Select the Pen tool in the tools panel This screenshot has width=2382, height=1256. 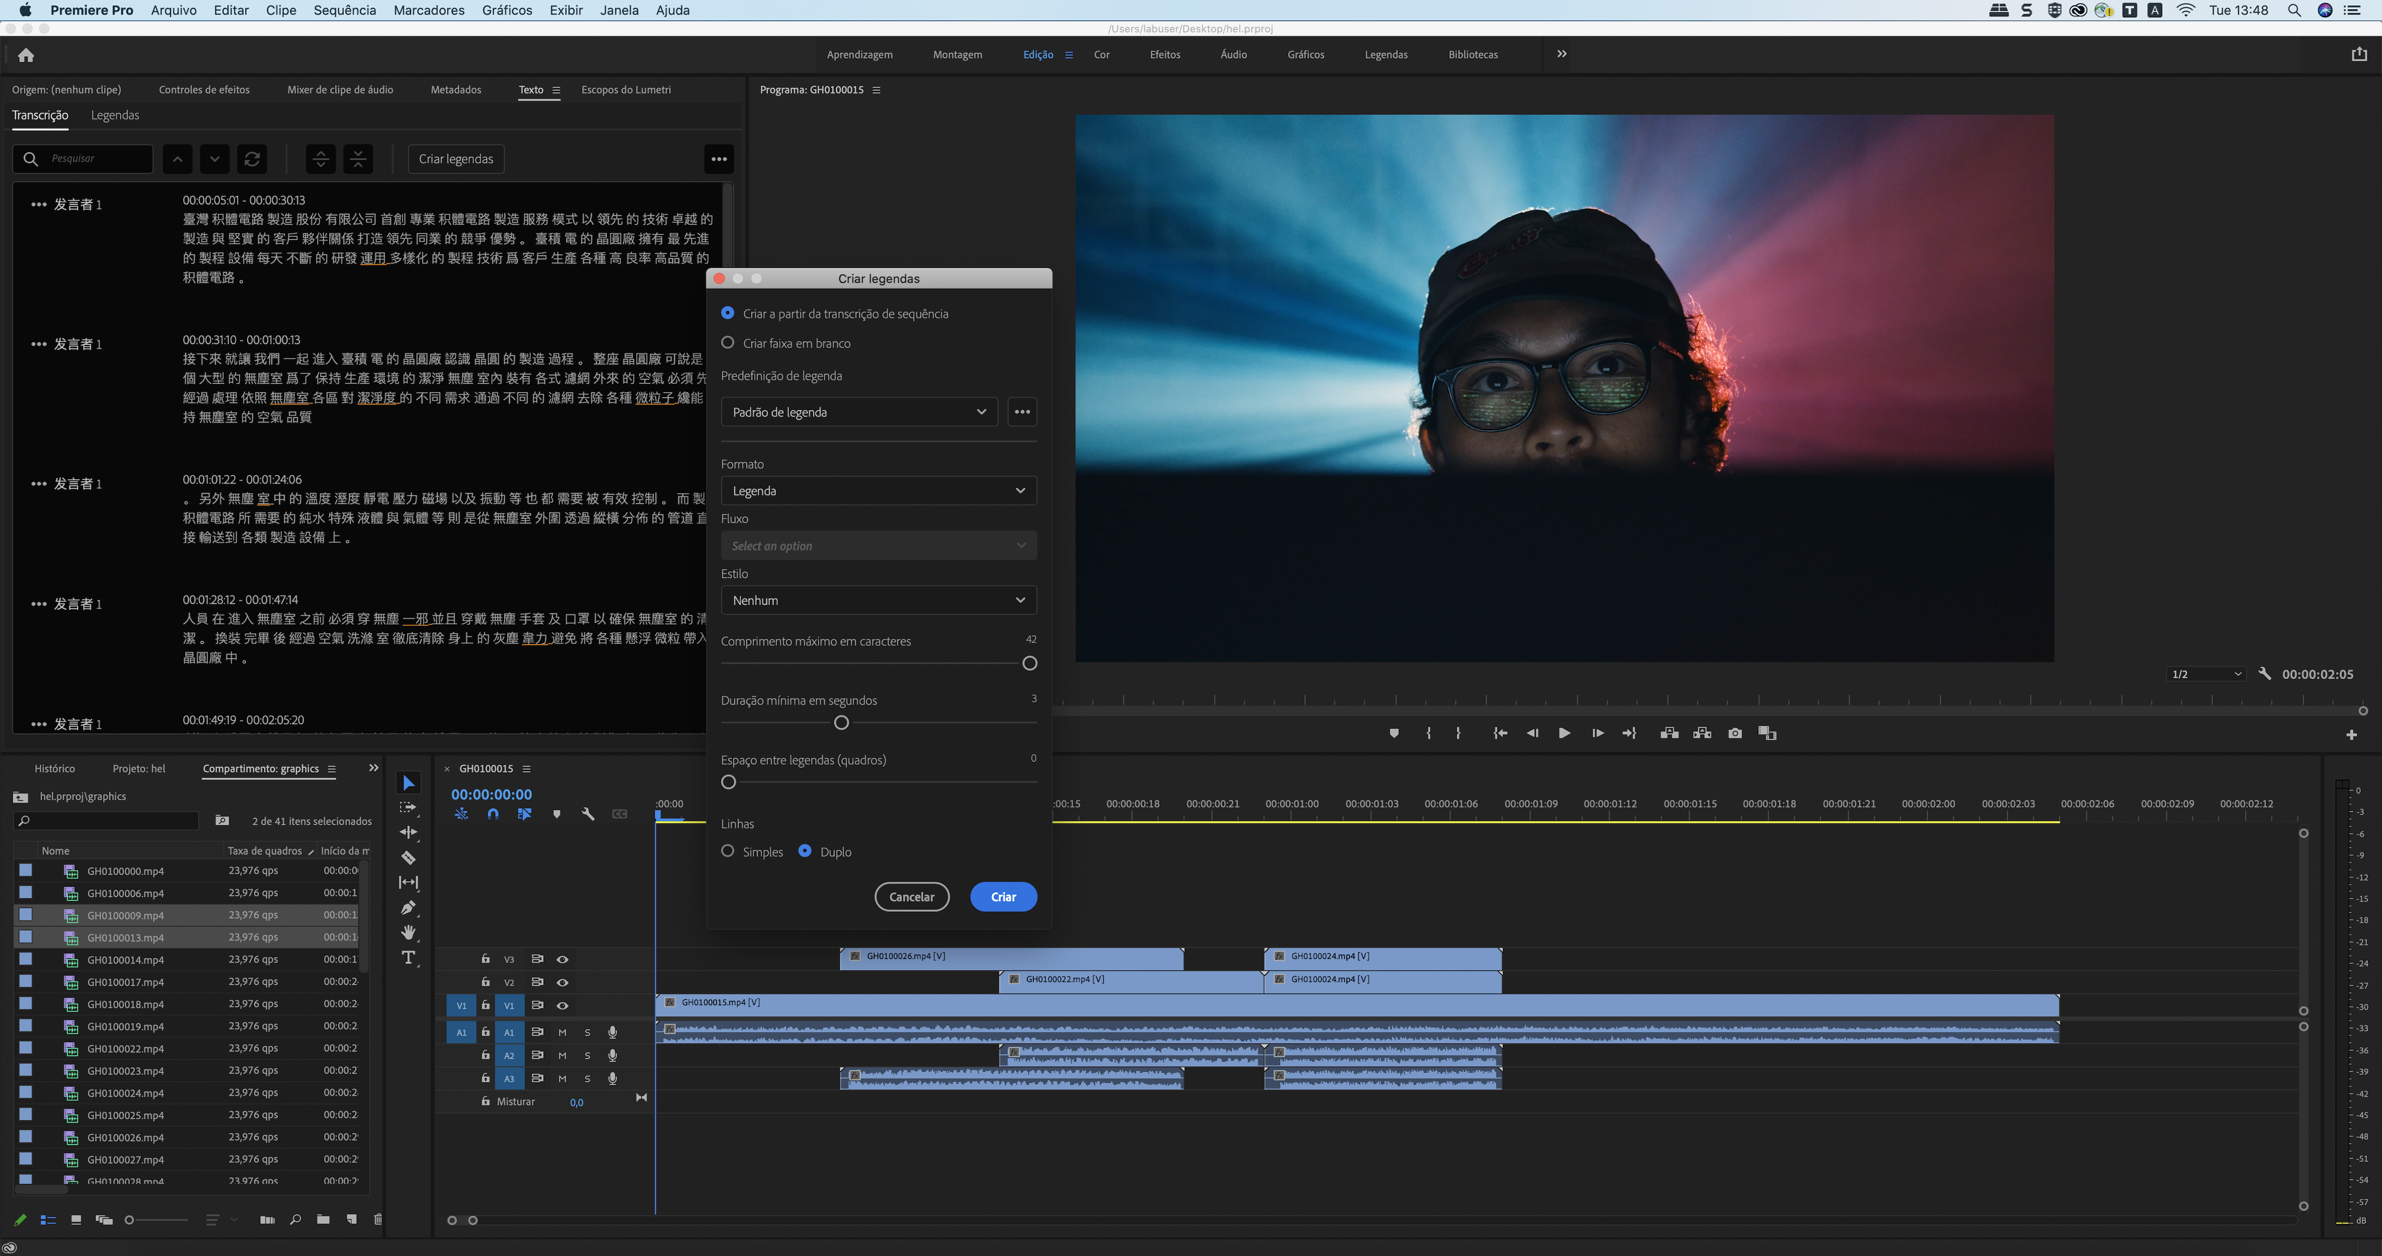tap(408, 907)
